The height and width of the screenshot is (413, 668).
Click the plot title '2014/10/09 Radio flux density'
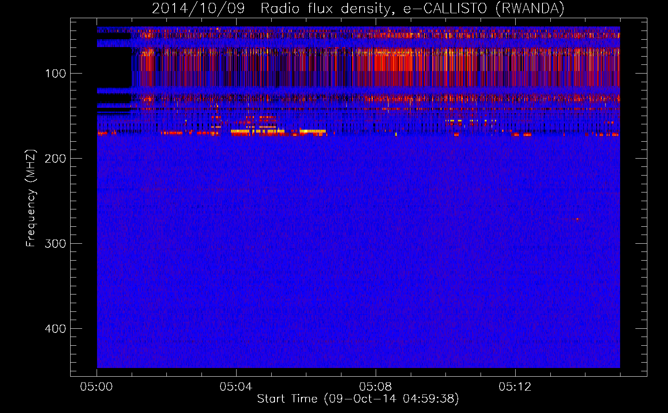pyautogui.click(x=358, y=8)
